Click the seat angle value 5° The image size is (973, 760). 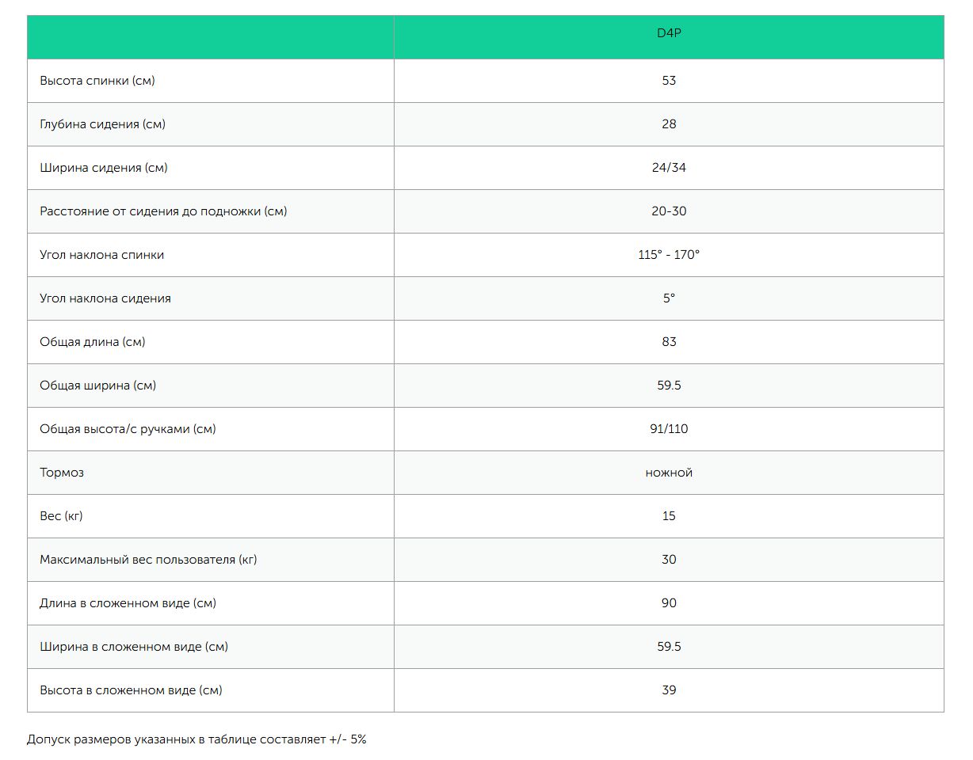[x=669, y=298]
